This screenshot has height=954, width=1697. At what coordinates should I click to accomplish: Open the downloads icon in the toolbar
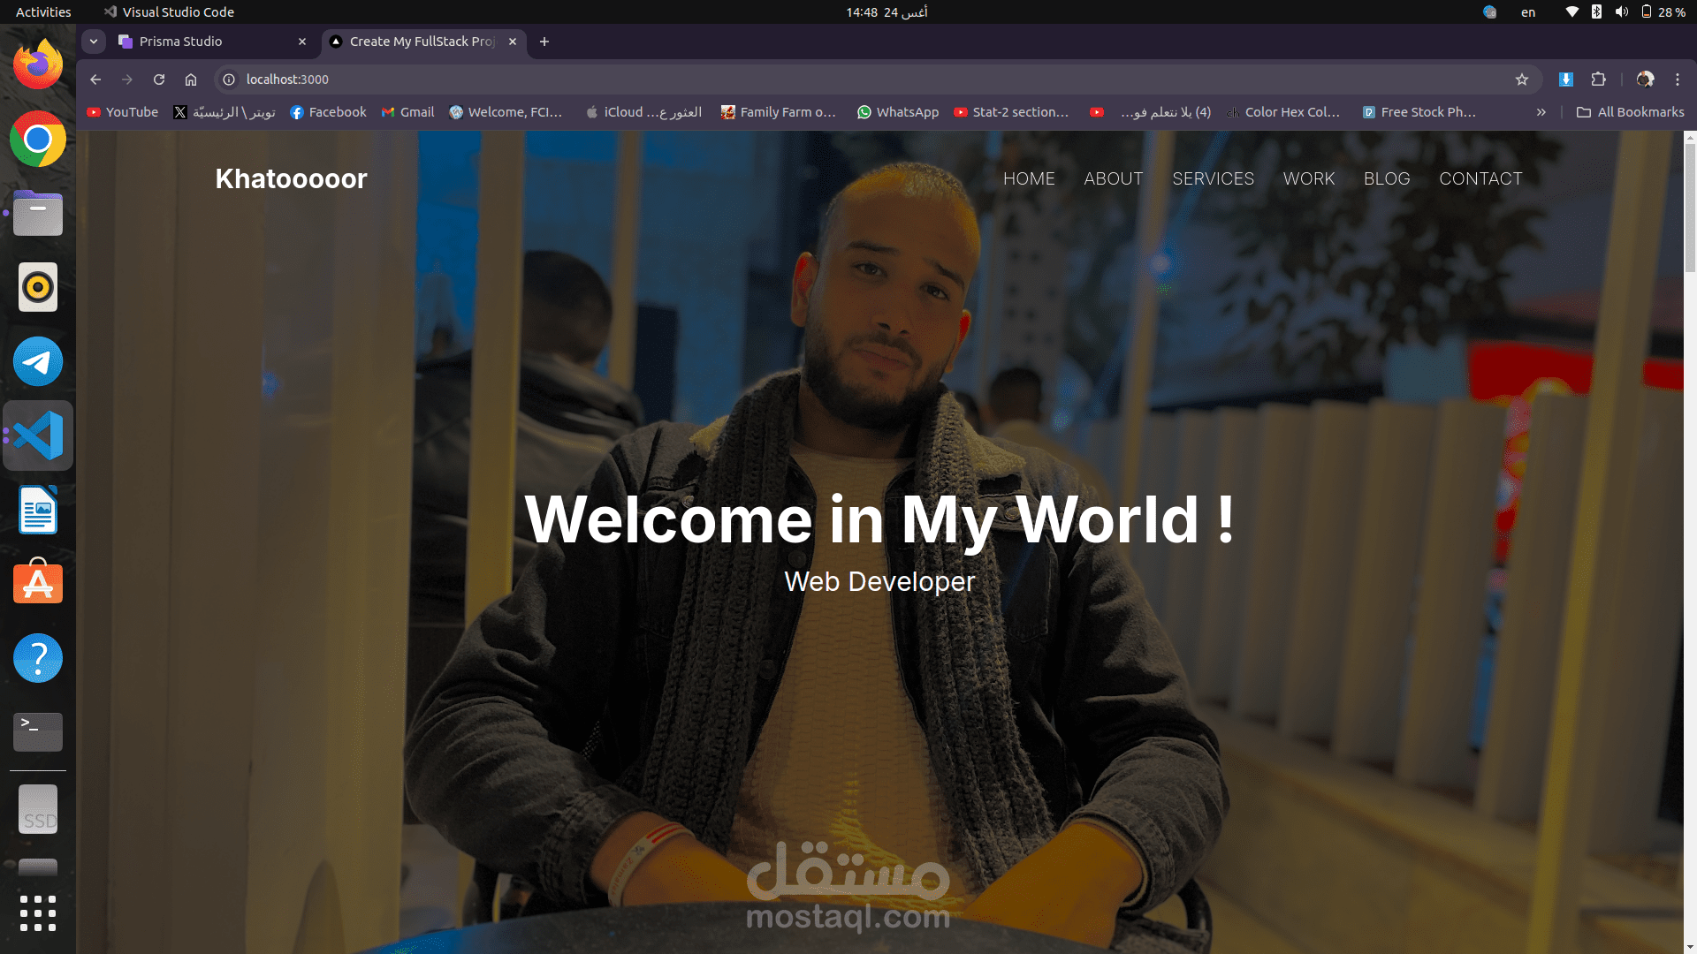[1566, 79]
